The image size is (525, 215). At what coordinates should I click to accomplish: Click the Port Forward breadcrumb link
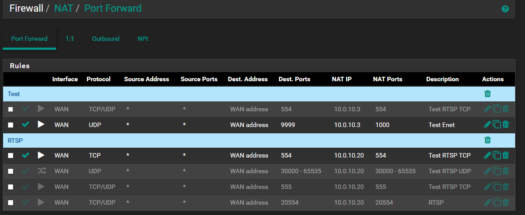[112, 8]
